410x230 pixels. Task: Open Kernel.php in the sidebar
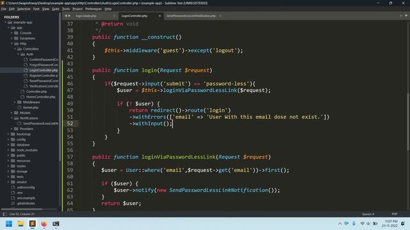(30, 107)
